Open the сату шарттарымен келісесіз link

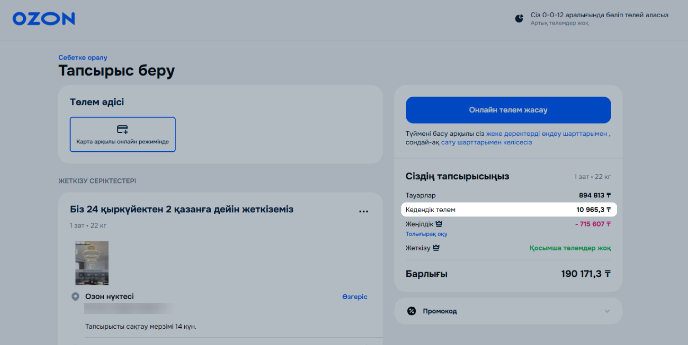486,142
